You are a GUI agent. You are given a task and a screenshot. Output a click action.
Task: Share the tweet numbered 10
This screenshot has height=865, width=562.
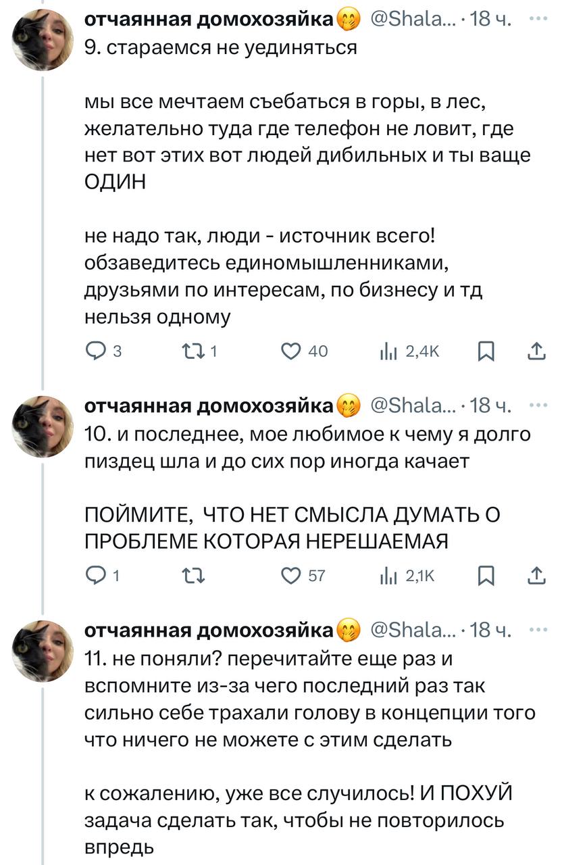click(536, 575)
